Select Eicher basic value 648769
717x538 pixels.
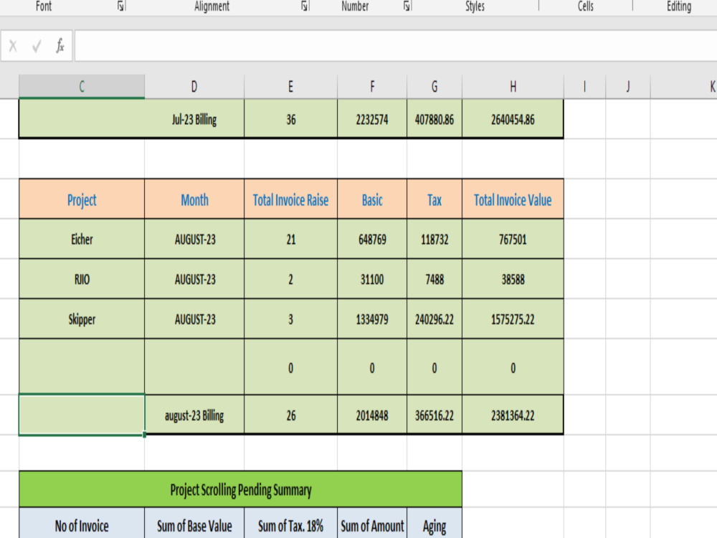372,240
